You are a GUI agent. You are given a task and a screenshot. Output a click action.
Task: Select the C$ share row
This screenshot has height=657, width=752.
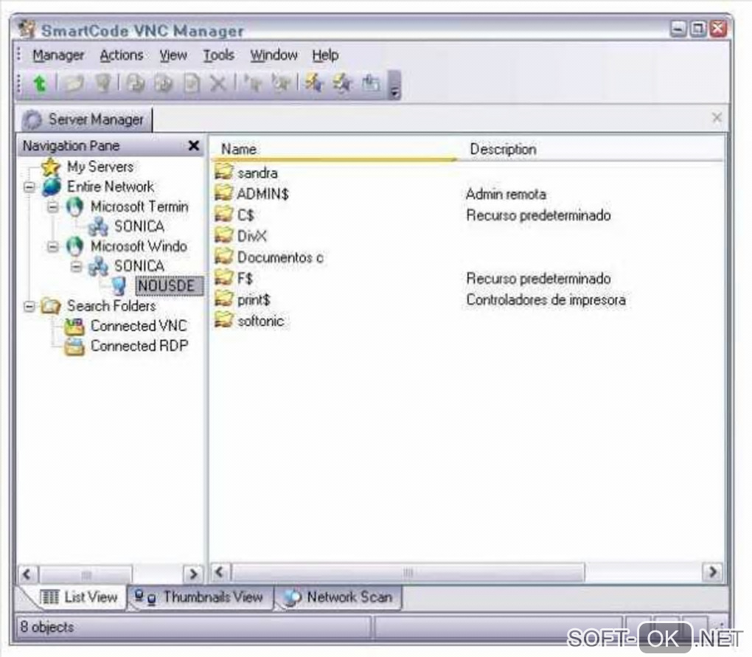pos(467,215)
